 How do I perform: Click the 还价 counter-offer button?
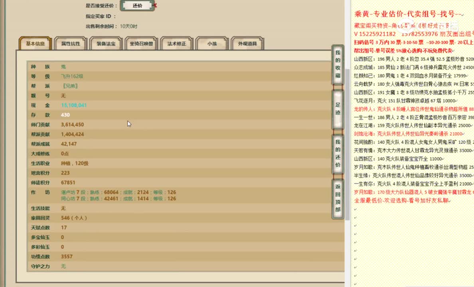coord(138,6)
